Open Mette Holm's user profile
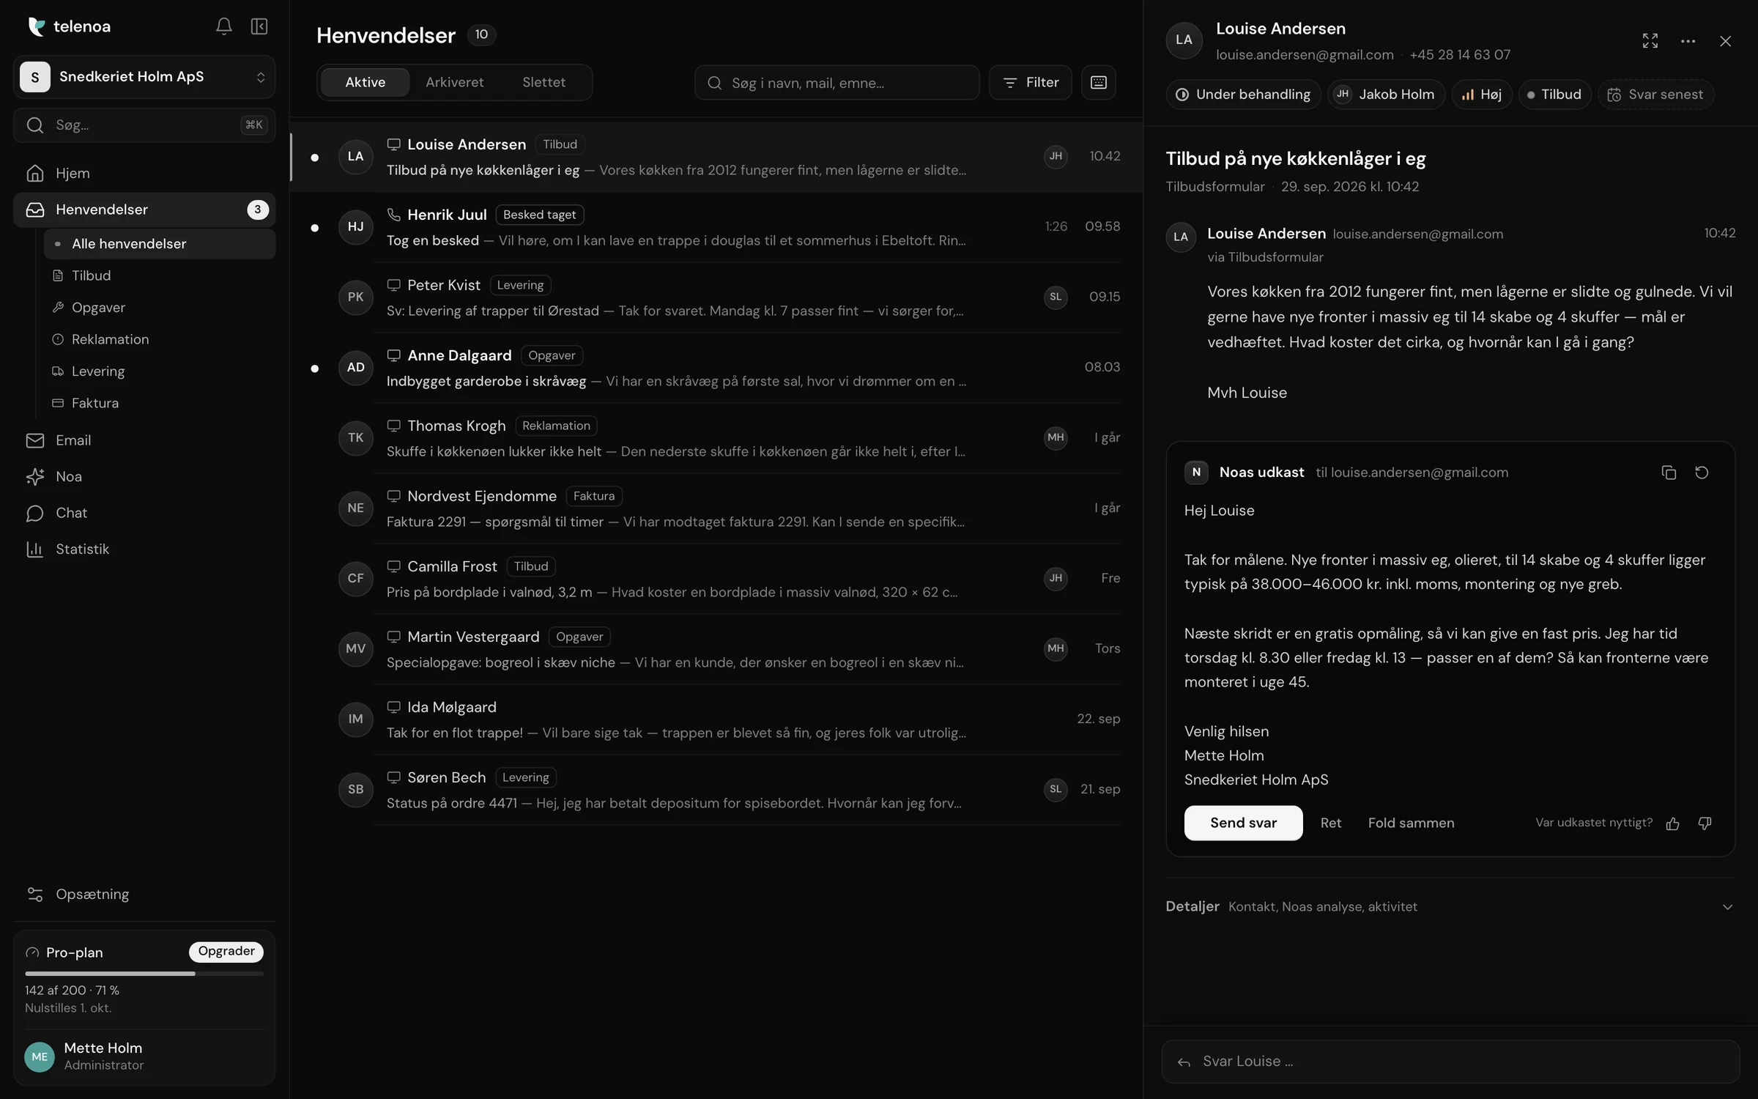Image resolution: width=1758 pixels, height=1099 pixels. click(x=144, y=1057)
